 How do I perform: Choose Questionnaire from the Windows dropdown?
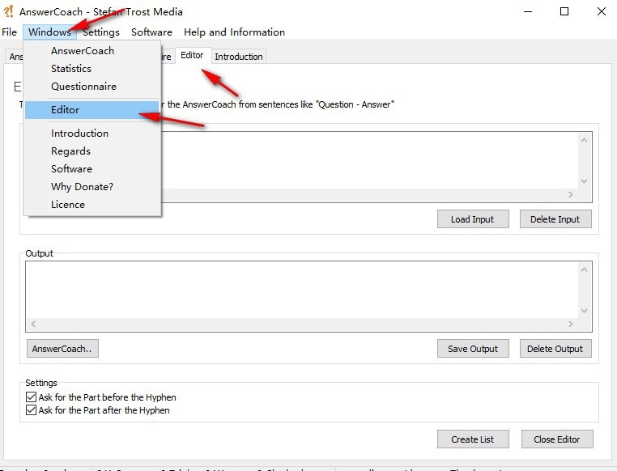pos(92,86)
